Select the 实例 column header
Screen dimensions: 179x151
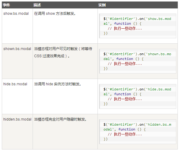[138, 5]
